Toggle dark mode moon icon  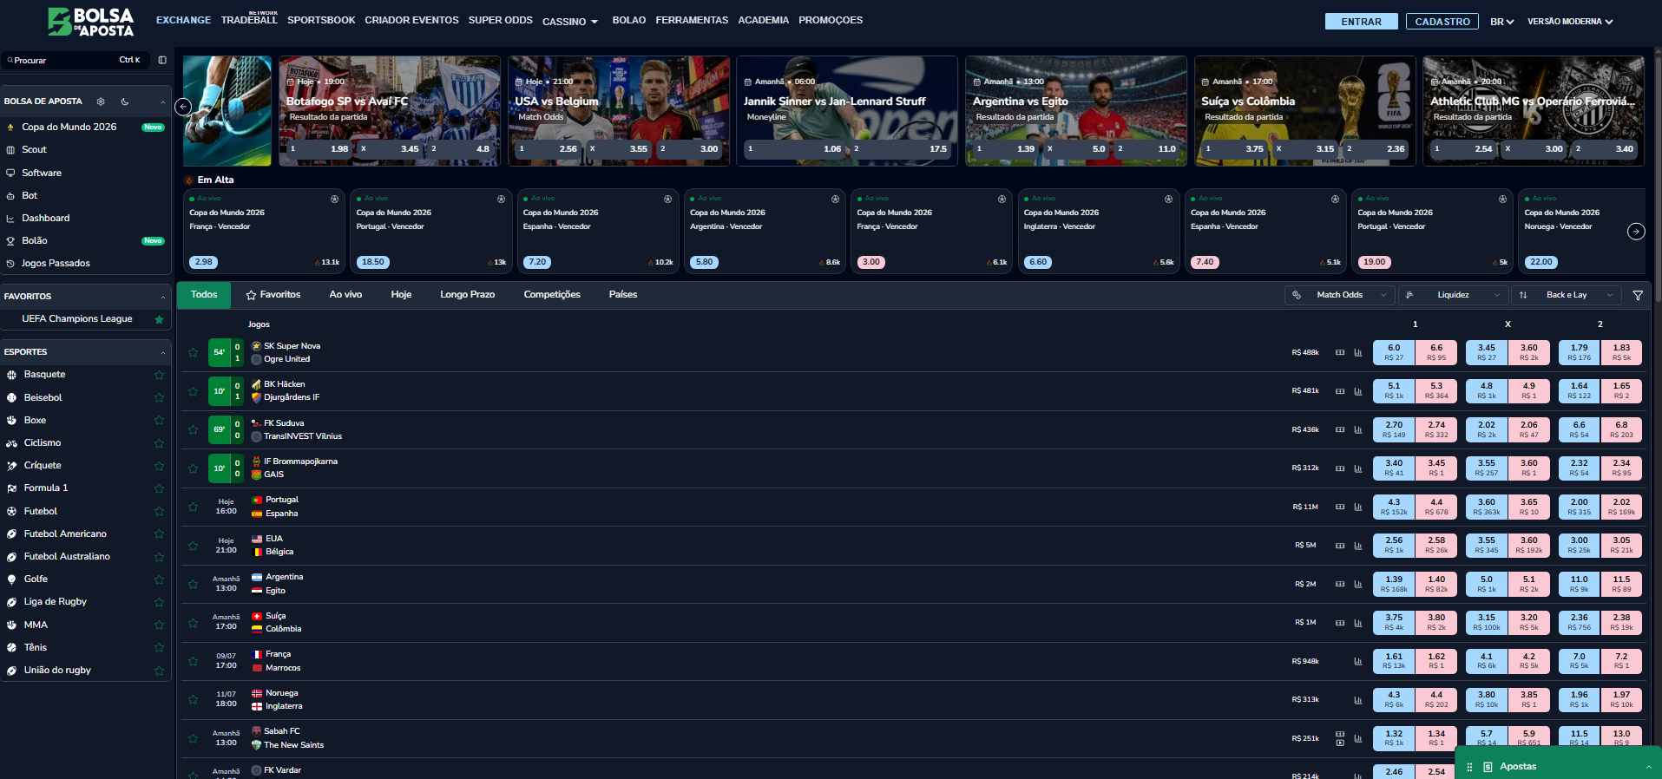click(x=125, y=101)
